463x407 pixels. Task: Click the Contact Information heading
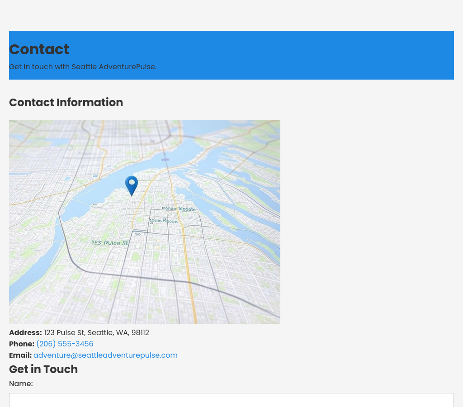tap(66, 103)
